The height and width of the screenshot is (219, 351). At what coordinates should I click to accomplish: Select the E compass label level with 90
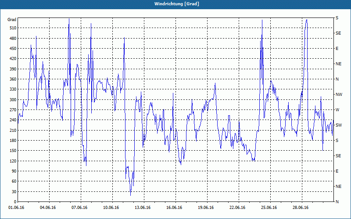point(337,171)
